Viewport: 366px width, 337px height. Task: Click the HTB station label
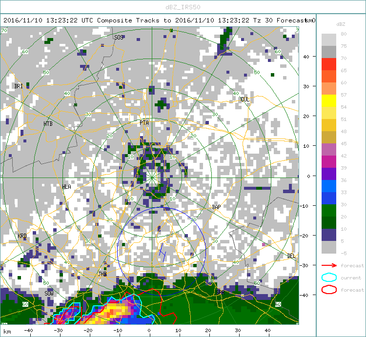(48, 123)
